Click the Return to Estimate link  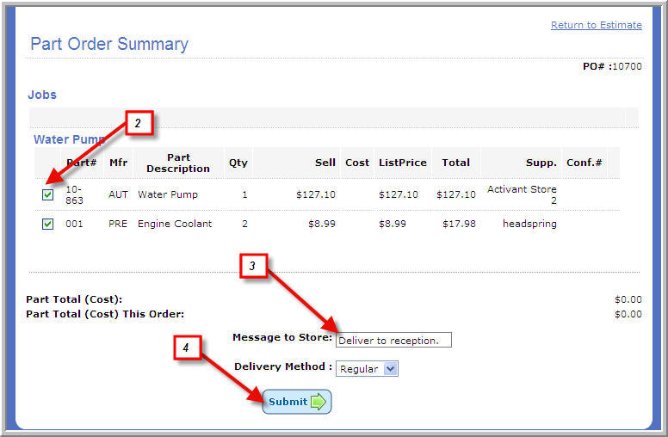click(x=596, y=25)
